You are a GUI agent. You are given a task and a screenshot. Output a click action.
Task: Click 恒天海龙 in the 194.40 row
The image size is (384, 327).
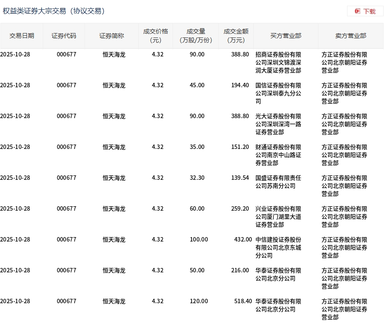[x=114, y=85]
